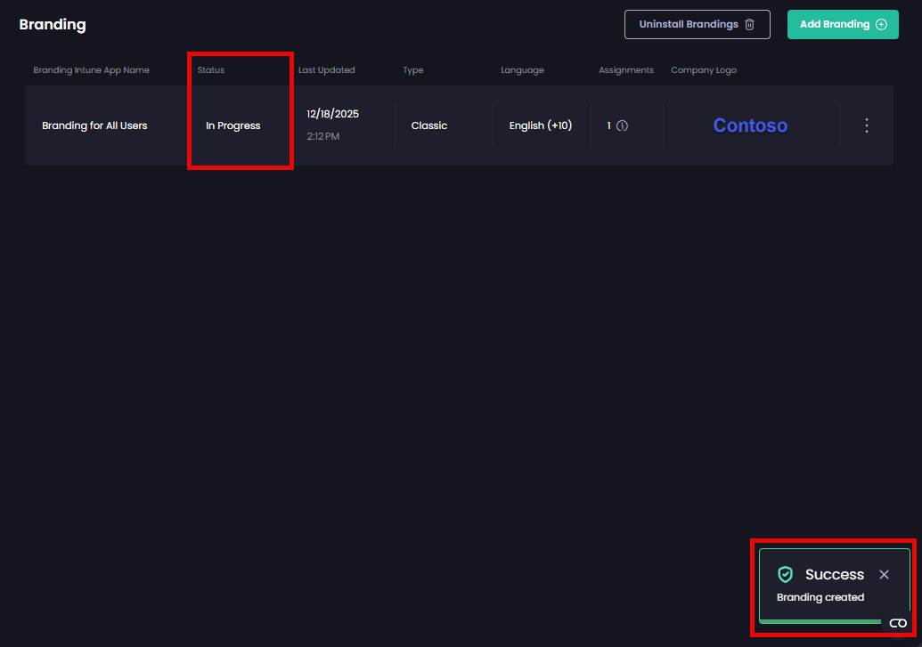
Task: Click the info icon next to the assignment count
Action: 621,125
